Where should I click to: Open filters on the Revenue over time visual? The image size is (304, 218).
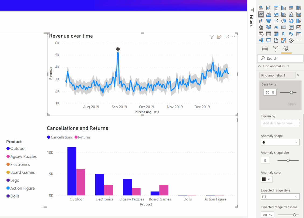point(212,36)
